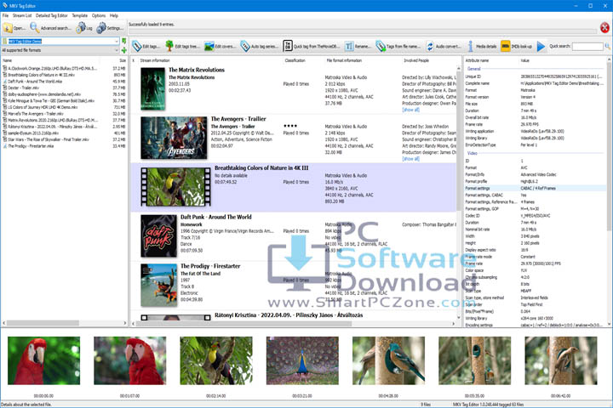
Task: Click Stream information column header
Action: [x=155, y=60]
